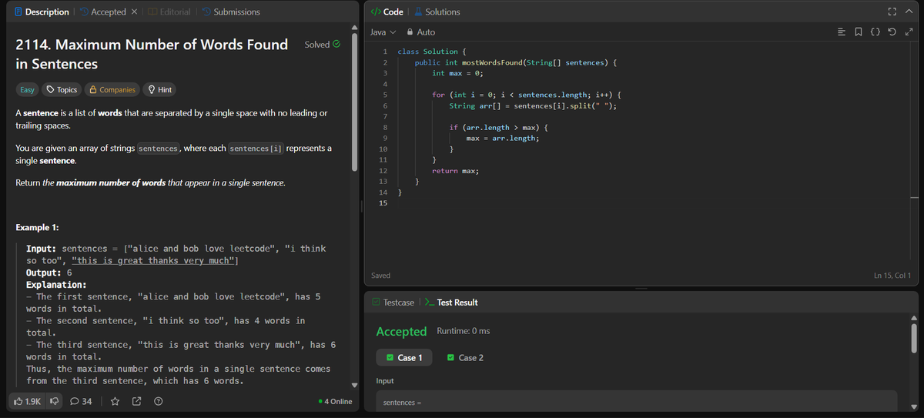Click the 'Output: 6' line
This screenshot has width=924, height=418.
[49, 273]
